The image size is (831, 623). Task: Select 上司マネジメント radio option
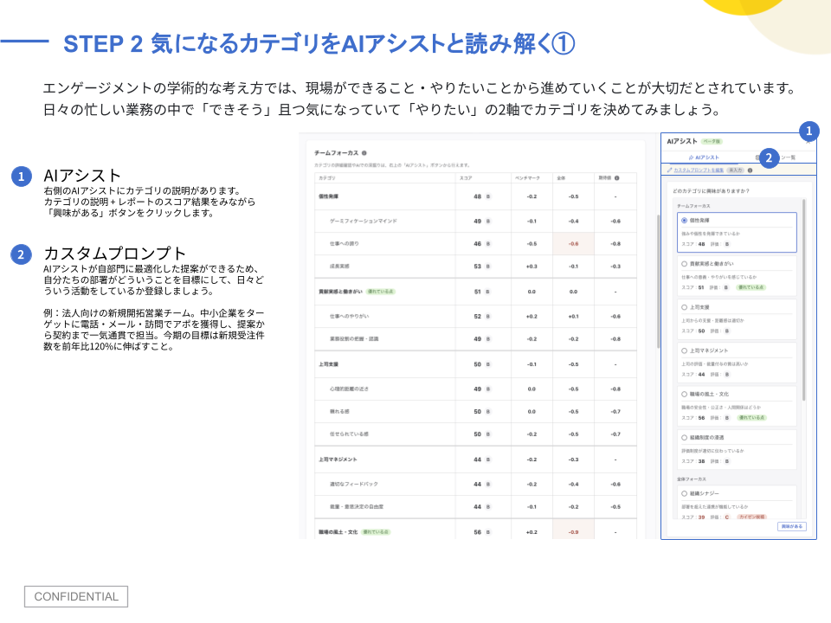[684, 350]
